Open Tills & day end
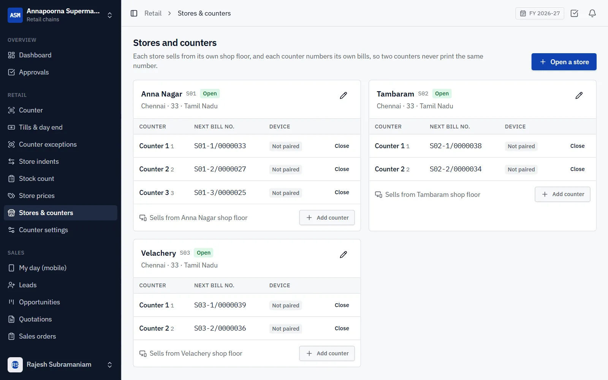The image size is (608, 380). [x=60, y=127]
